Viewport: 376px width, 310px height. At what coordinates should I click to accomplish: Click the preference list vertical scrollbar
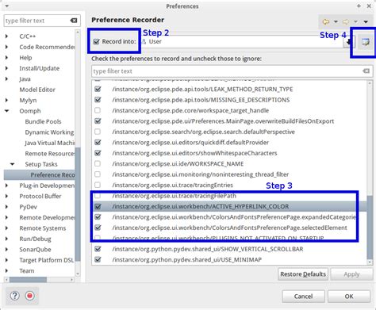(x=370, y=172)
